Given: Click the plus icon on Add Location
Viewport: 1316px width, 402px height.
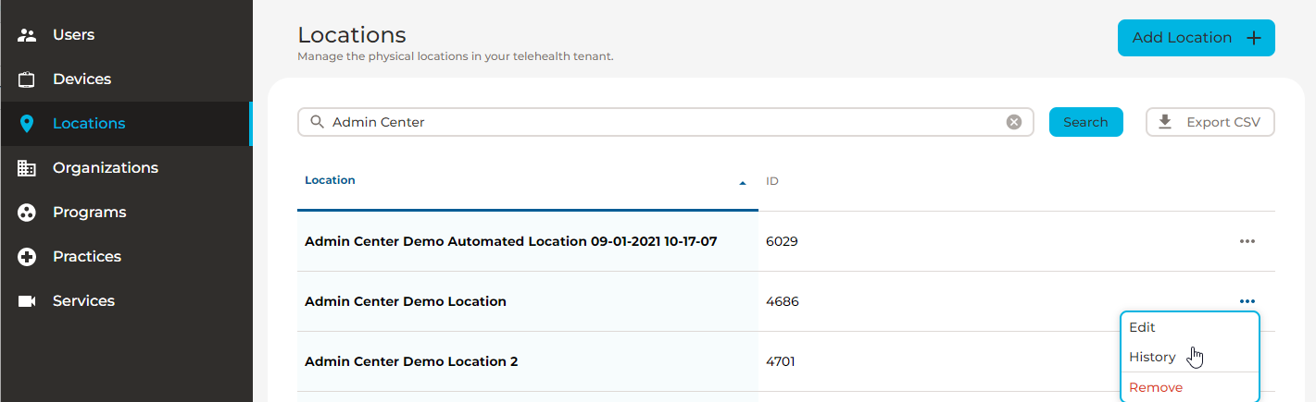Looking at the screenshot, I should [1253, 38].
